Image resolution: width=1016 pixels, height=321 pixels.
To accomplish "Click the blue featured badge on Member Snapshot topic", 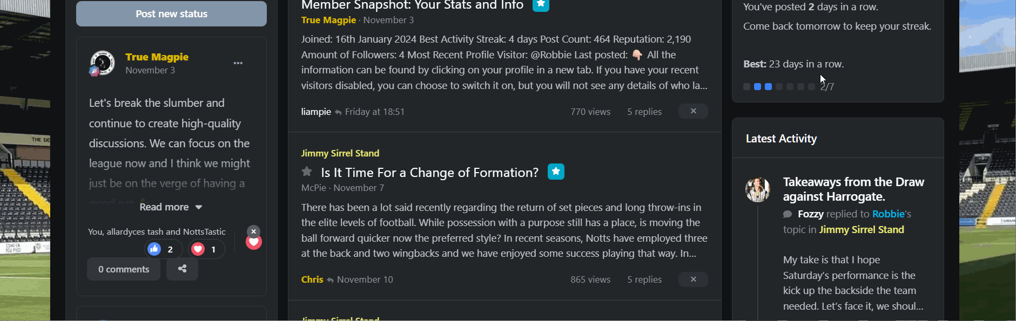I will click(541, 4).
